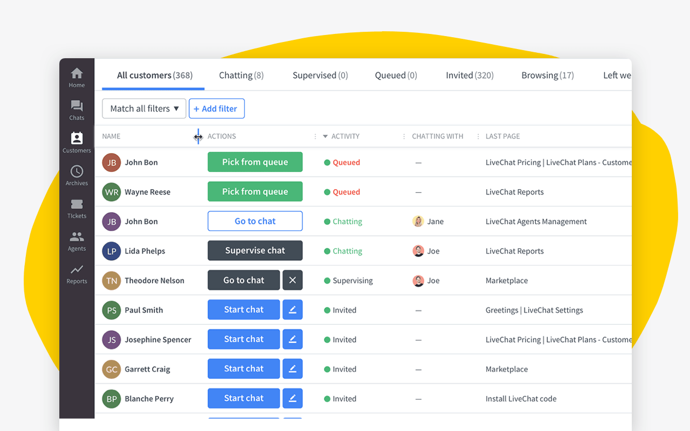Viewport: 690px width, 431px height.
Task: Click the Name column header
Action: click(x=111, y=136)
